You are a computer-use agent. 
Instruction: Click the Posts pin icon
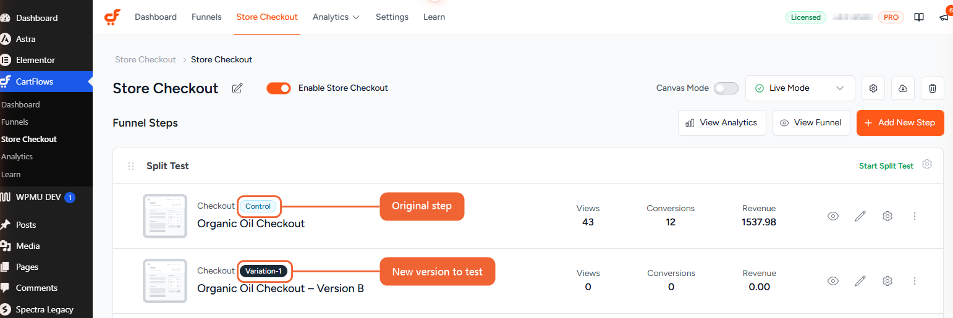click(x=6, y=225)
